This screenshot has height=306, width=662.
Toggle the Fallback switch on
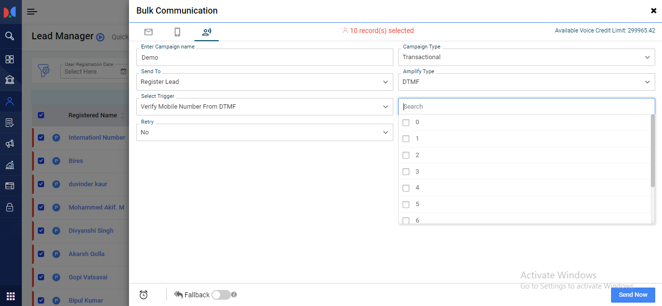click(221, 295)
